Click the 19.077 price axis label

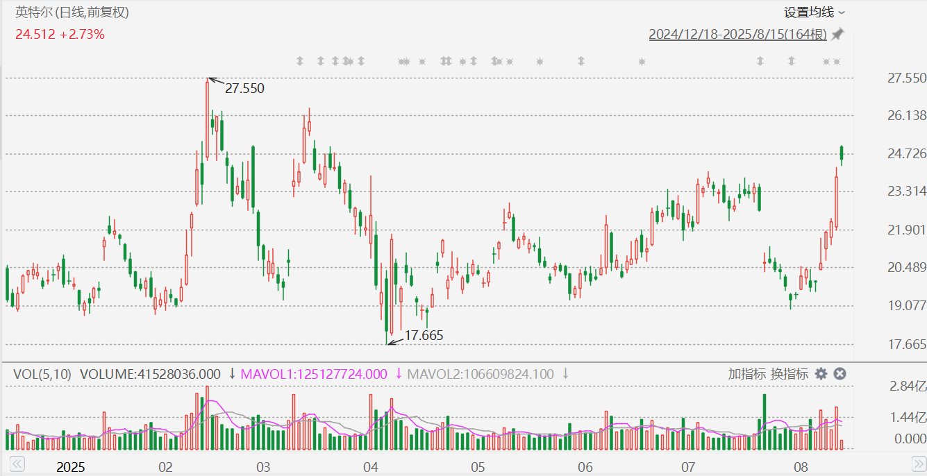tap(906, 305)
